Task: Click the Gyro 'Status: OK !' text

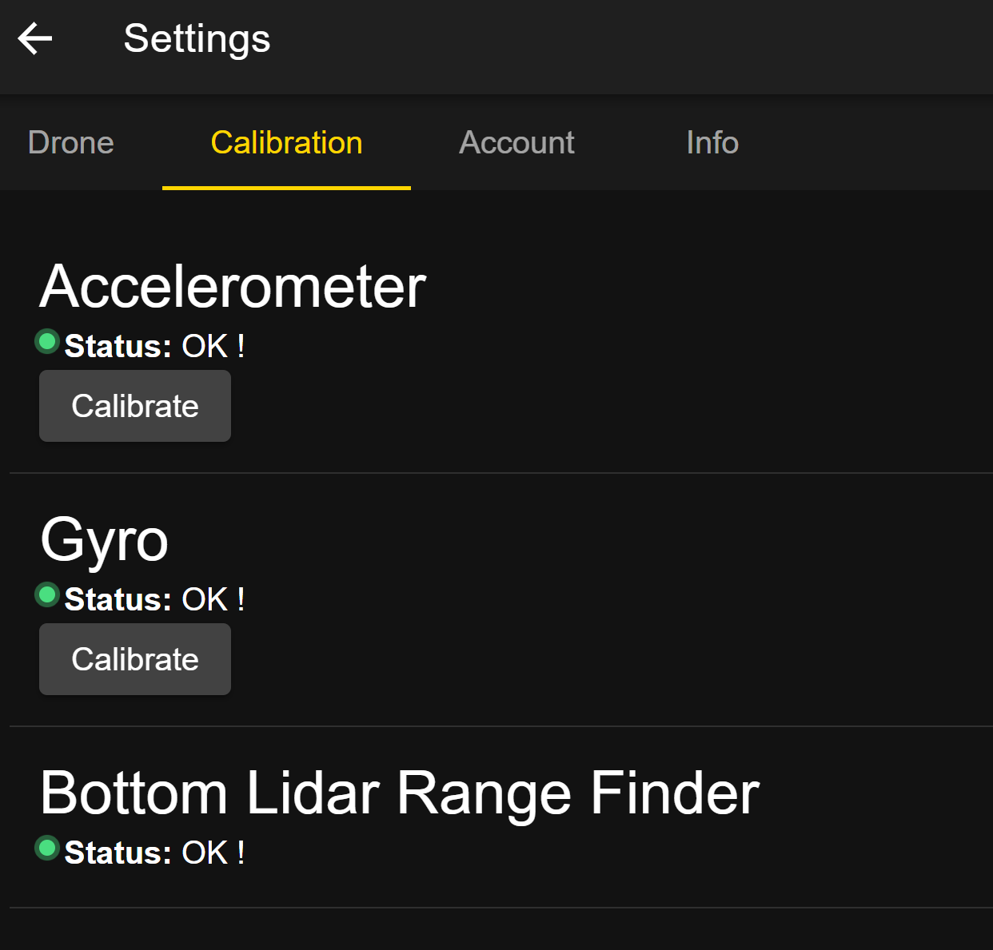Action: (x=154, y=600)
